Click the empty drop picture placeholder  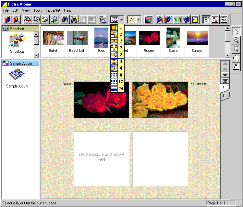point(102,159)
